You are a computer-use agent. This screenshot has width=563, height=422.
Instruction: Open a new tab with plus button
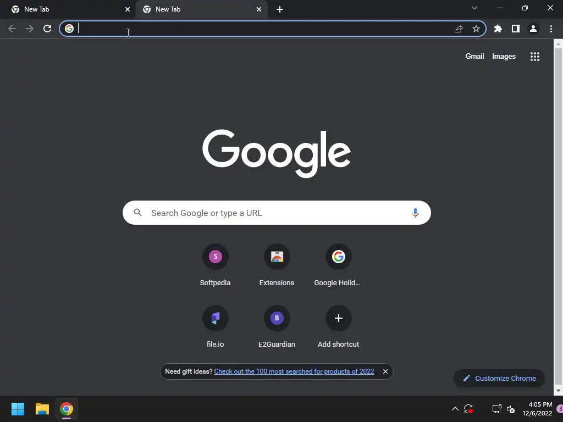pyautogui.click(x=280, y=9)
